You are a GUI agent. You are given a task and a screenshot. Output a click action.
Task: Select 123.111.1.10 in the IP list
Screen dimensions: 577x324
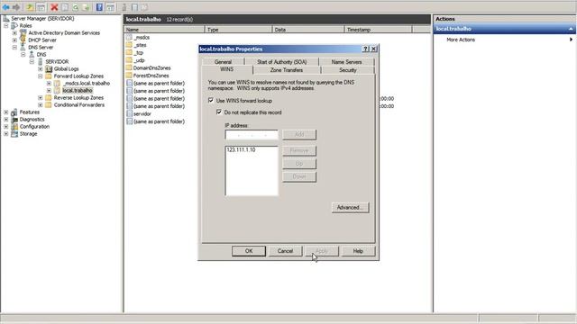pos(241,150)
